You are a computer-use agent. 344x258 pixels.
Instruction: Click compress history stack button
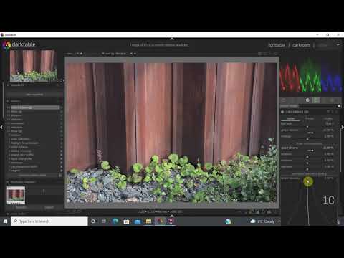point(32,176)
